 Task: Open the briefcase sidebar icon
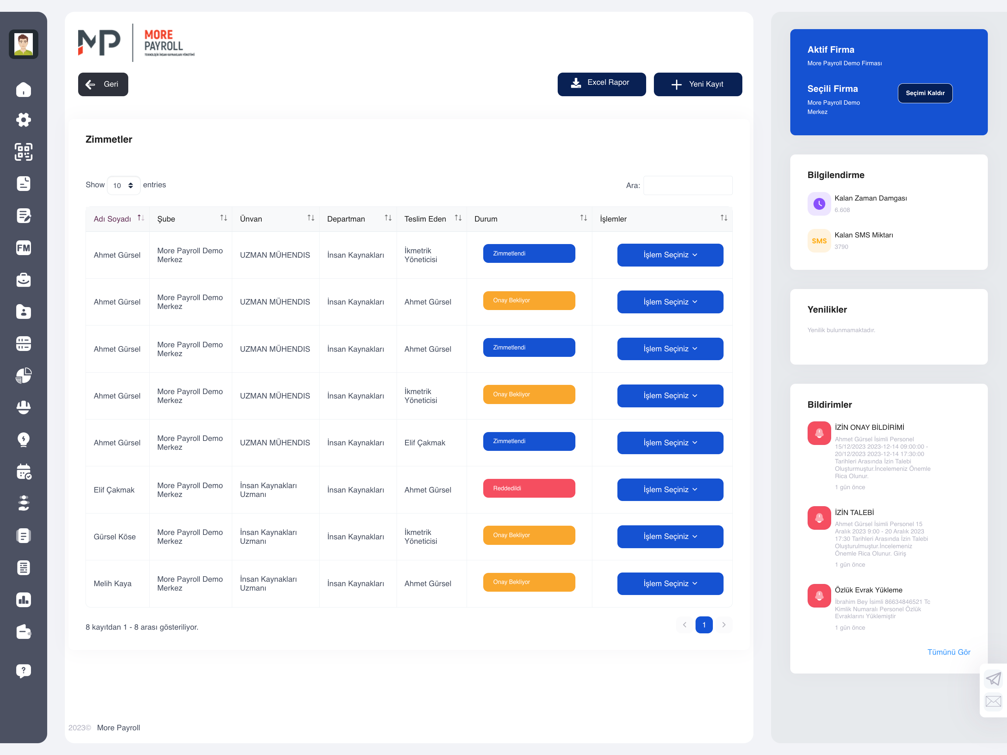pyautogui.click(x=24, y=279)
